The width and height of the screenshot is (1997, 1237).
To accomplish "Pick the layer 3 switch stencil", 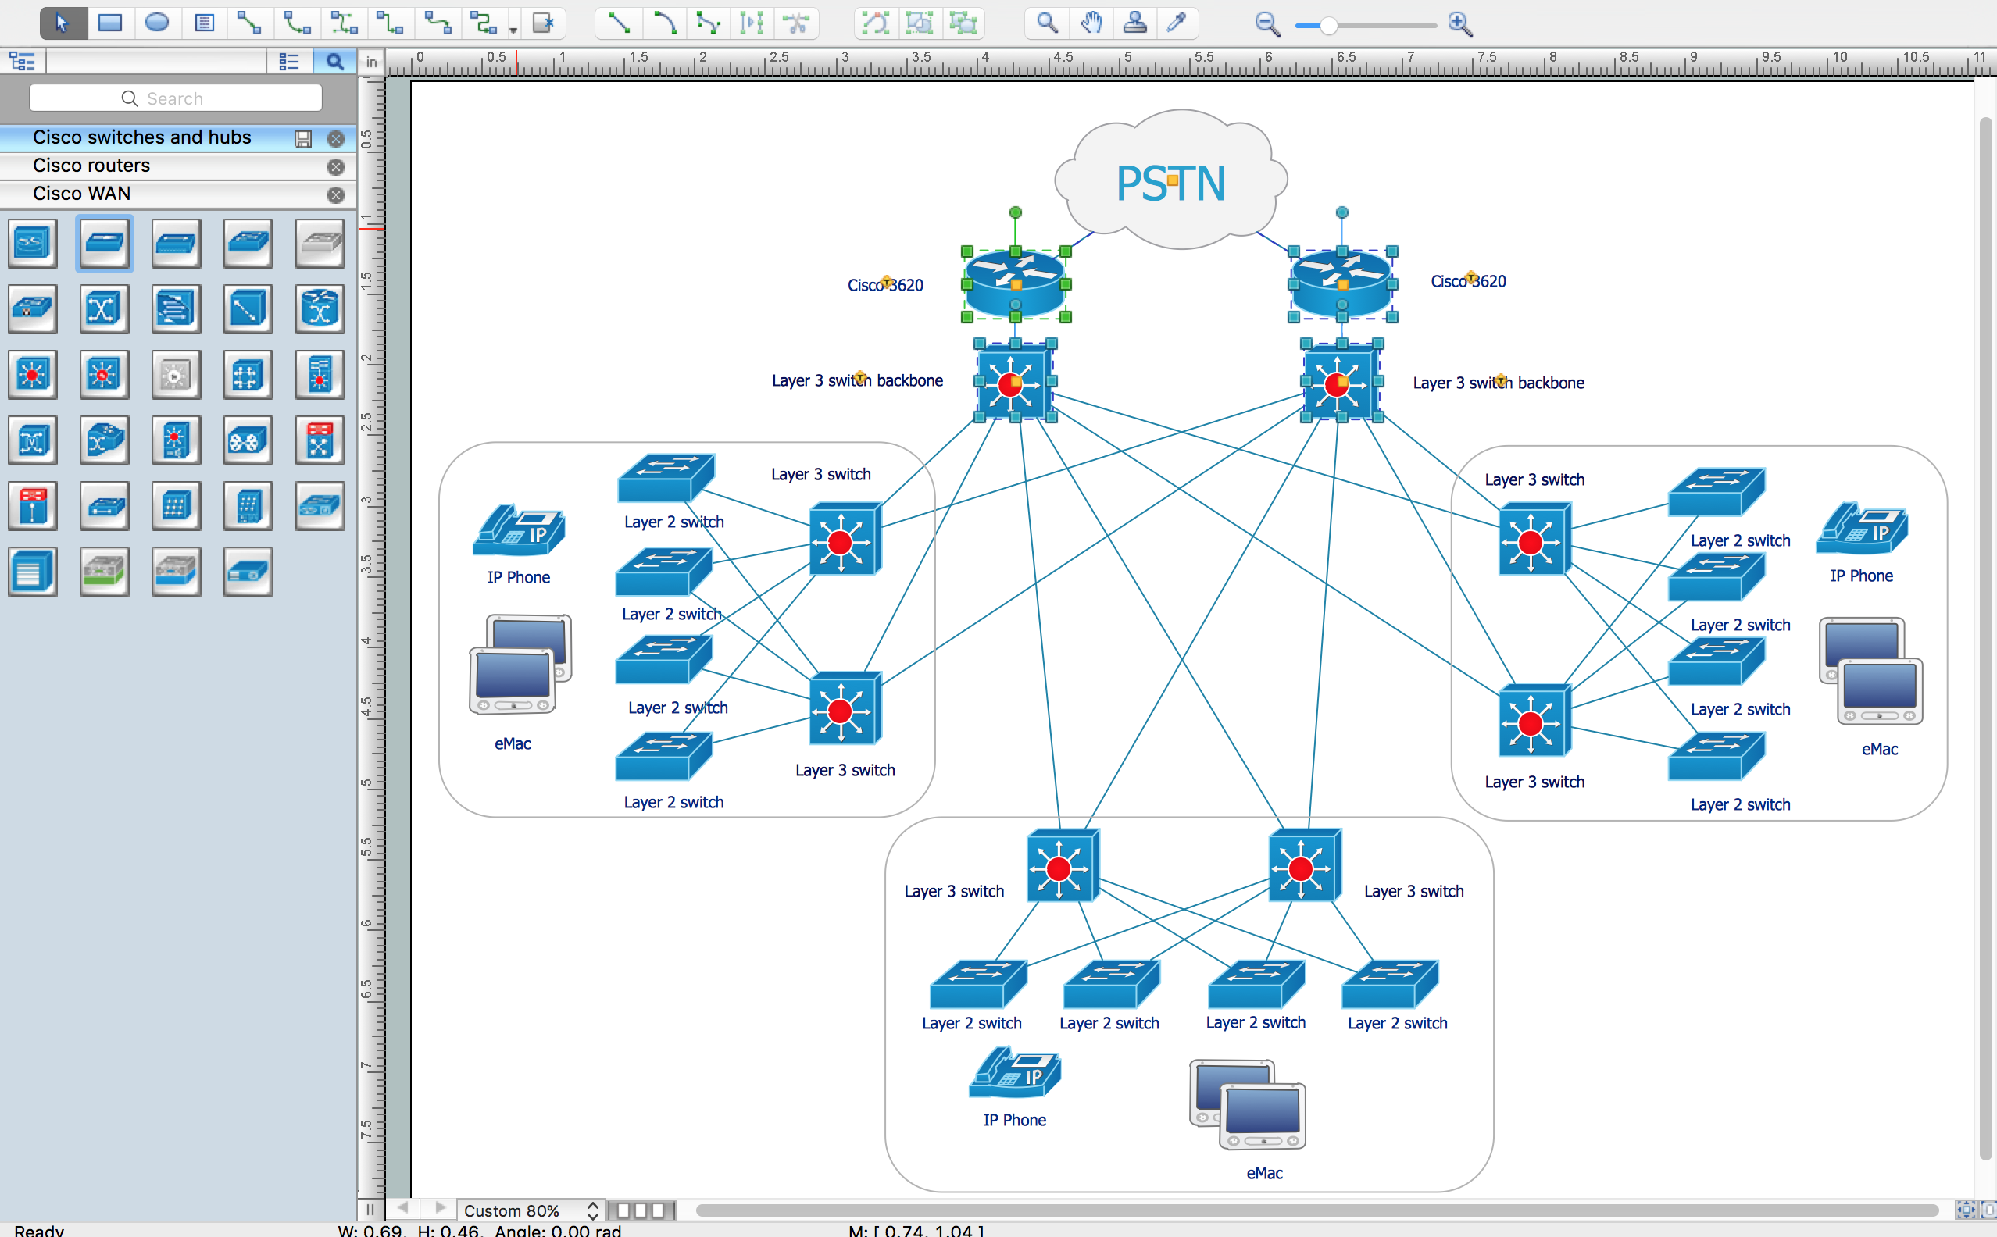I will 33,375.
